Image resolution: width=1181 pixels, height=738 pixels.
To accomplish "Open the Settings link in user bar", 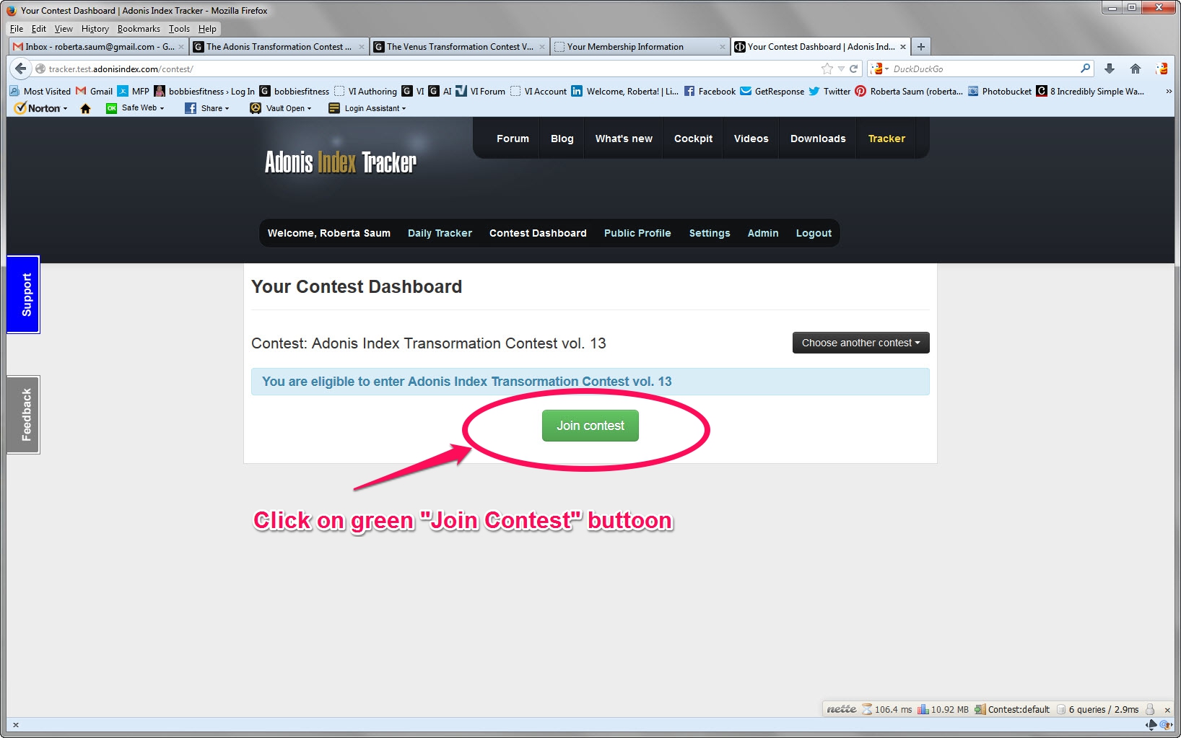I will (710, 233).
